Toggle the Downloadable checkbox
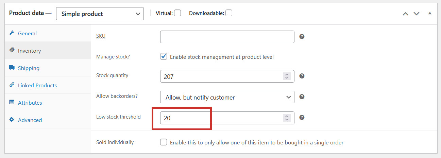This screenshot has width=441, height=158. tap(229, 13)
